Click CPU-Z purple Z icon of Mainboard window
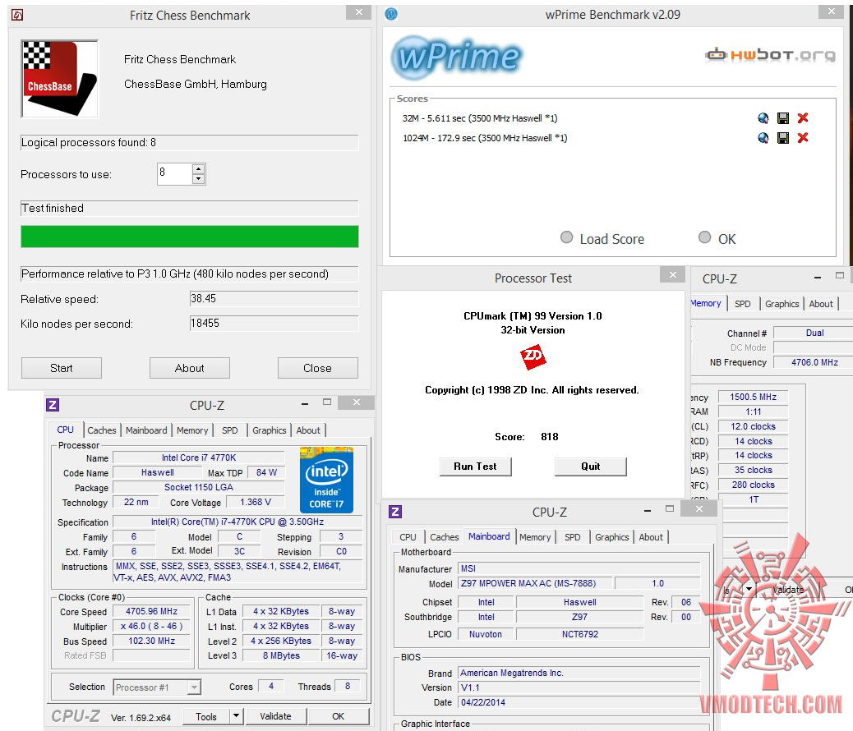The height and width of the screenshot is (731, 853). coord(395,512)
